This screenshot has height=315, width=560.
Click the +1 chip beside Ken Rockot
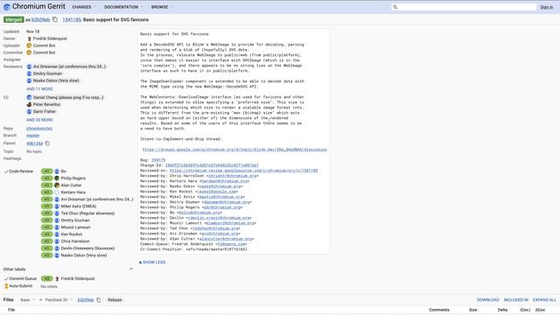(x=46, y=234)
